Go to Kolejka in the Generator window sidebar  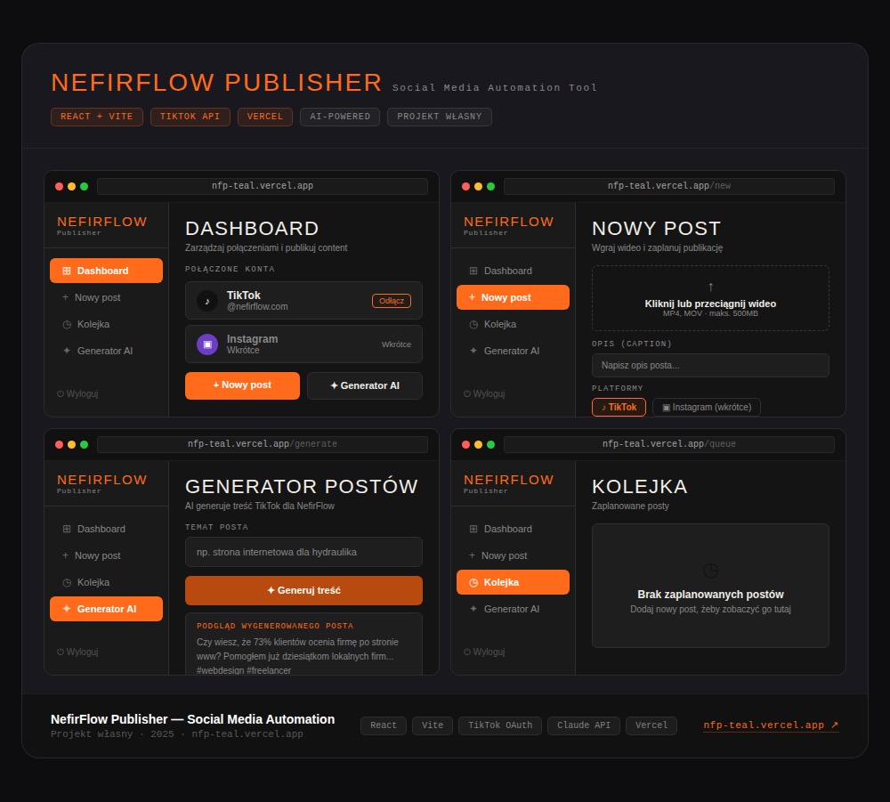(x=106, y=582)
